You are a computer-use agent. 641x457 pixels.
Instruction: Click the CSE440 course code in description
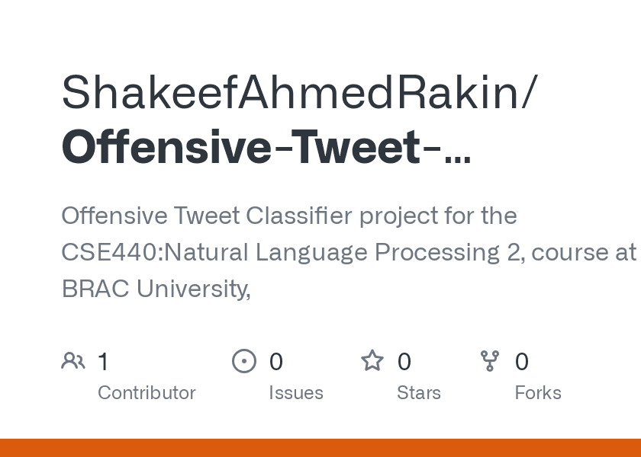(x=109, y=252)
